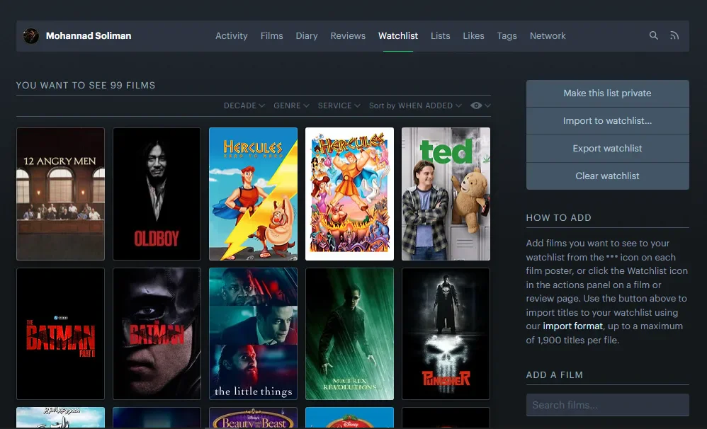Open the Reviews tab

[x=348, y=35]
